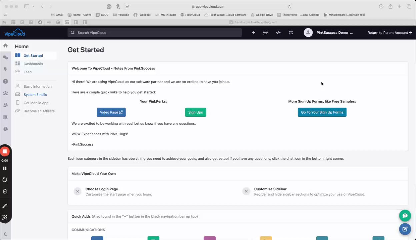The height and width of the screenshot is (240, 416).
Task: Open YouTube bookmark
Action: click(x=121, y=15)
